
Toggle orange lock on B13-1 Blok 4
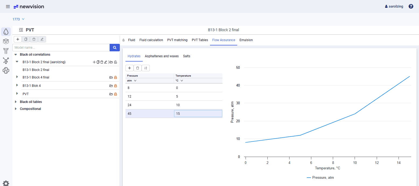116,86
